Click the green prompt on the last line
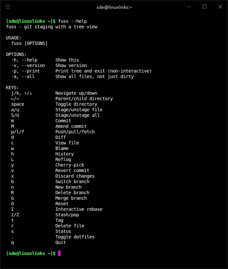228x269 pixels. 31,253
